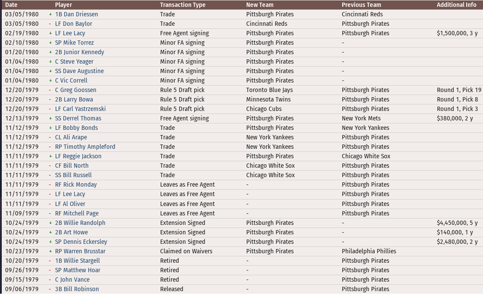Sort the table by the Date column header
This screenshot has height=295, width=483.
coord(11,5)
